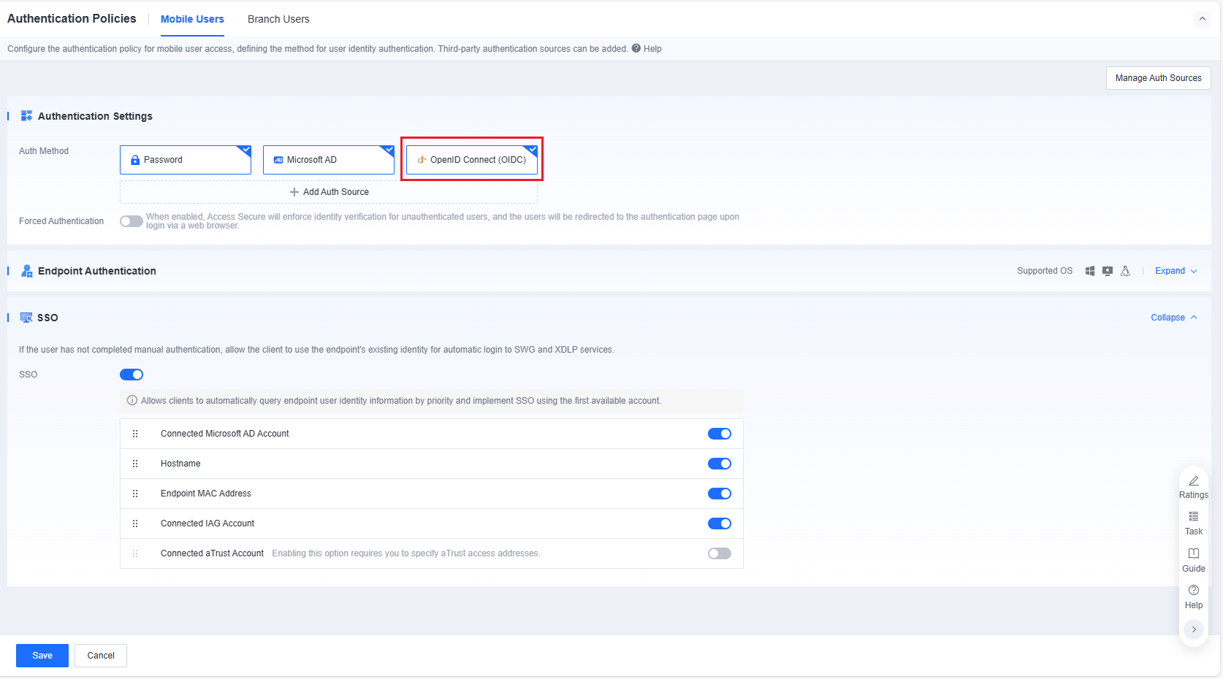Turn off the main SSO switch

[132, 375]
